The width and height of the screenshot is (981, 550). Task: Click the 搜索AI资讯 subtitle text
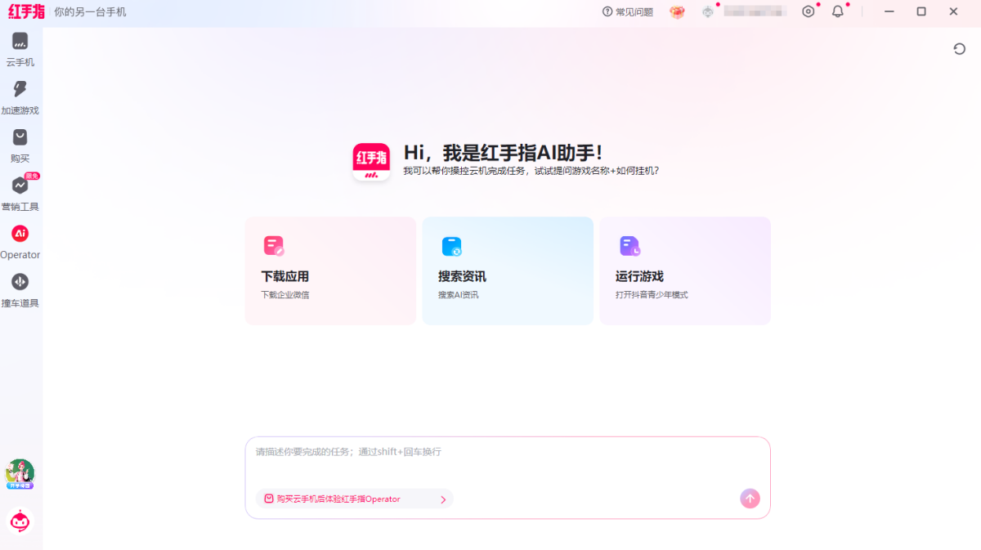459,294
